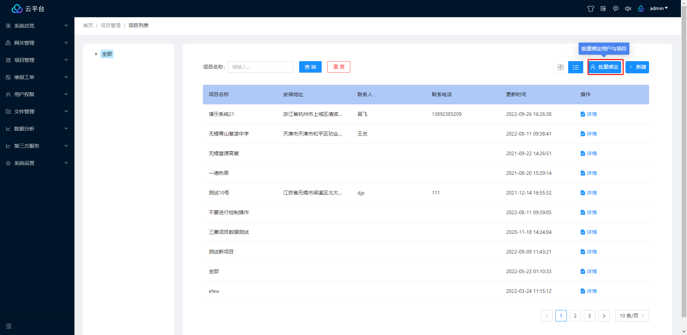
Task: Go to pagination page 2
Action: (x=575, y=316)
